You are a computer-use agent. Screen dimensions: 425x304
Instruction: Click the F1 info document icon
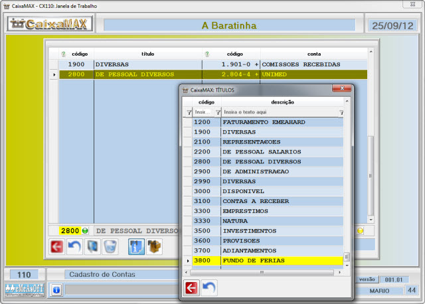pos(136,248)
